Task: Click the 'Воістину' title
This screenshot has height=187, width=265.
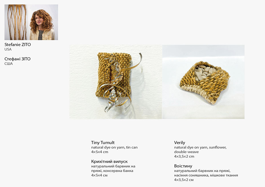Action: [183, 166]
